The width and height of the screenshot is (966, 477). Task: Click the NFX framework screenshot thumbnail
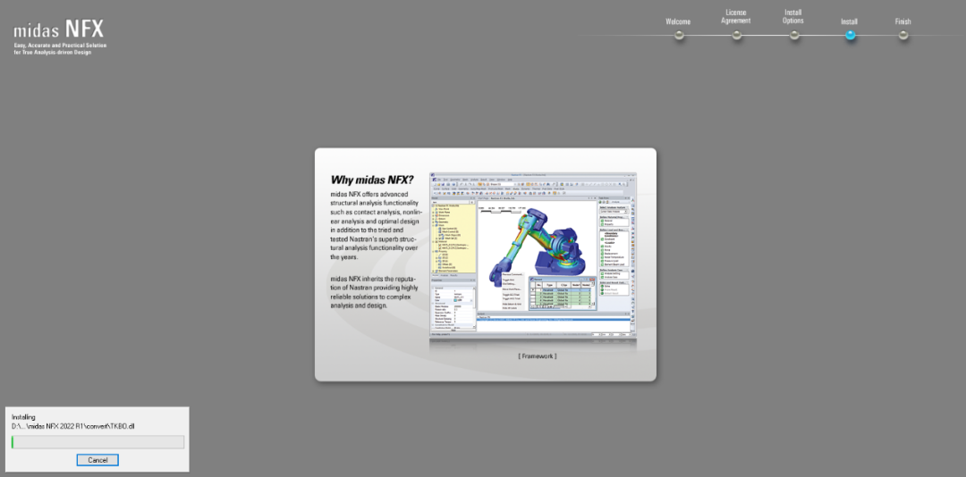533,255
